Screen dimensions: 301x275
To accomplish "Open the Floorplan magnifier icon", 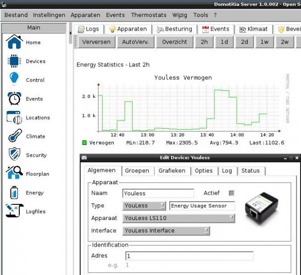I will (x=15, y=174).
